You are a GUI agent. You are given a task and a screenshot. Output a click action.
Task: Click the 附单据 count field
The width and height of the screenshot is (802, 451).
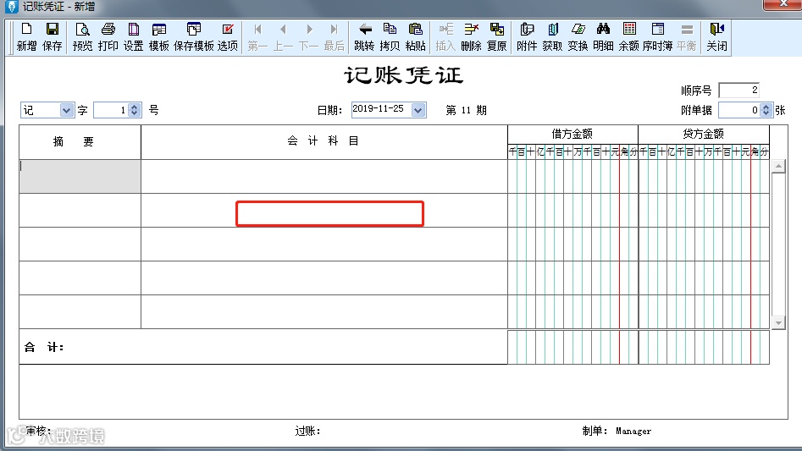click(x=739, y=110)
